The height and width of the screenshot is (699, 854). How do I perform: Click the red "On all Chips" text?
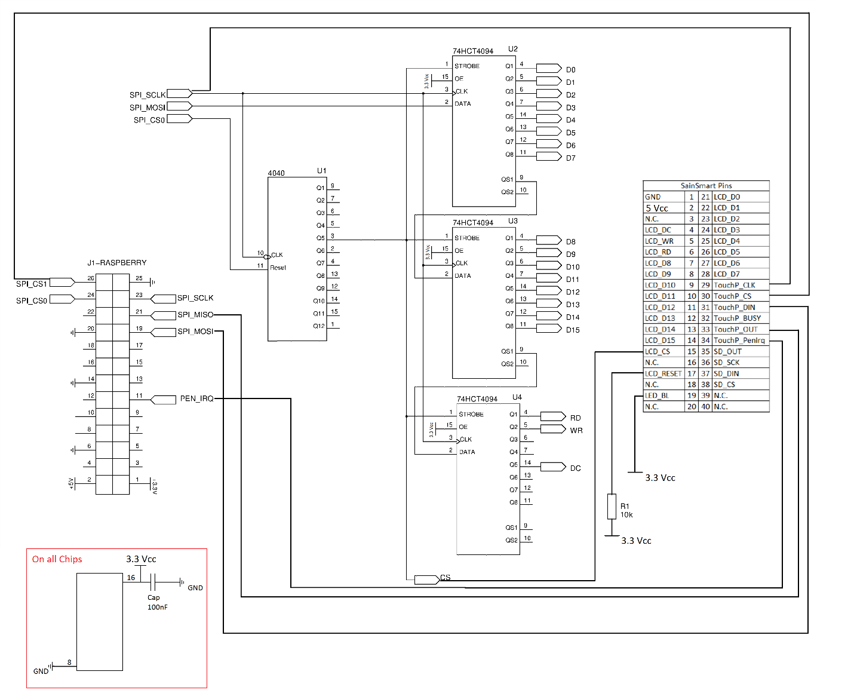point(57,559)
